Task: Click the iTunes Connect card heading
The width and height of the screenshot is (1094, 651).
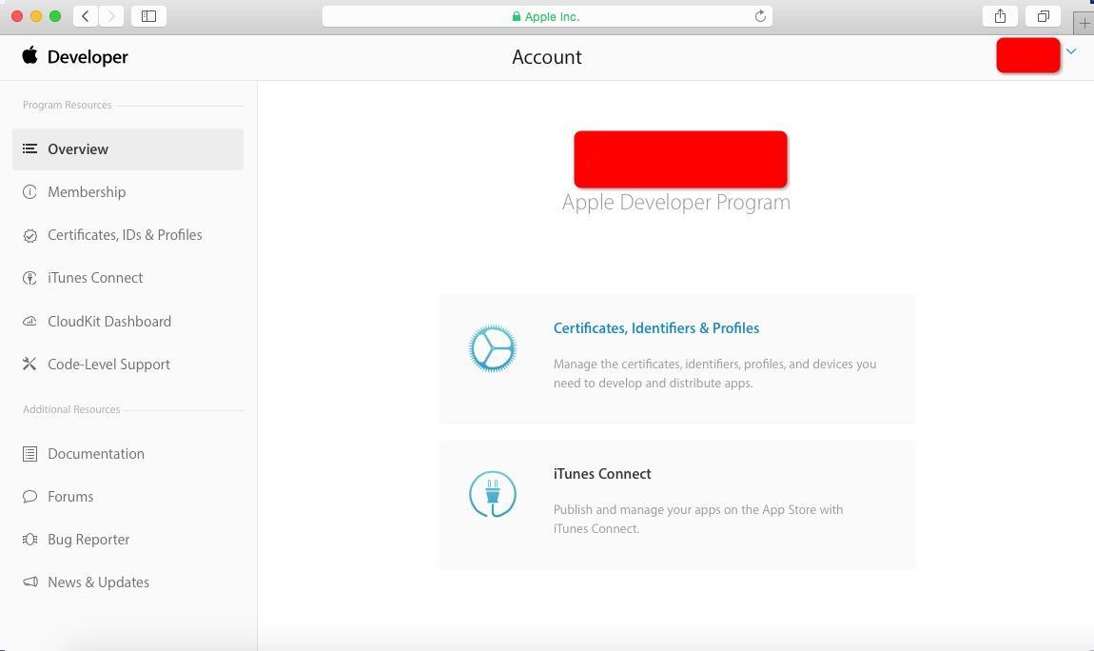Action: point(602,474)
